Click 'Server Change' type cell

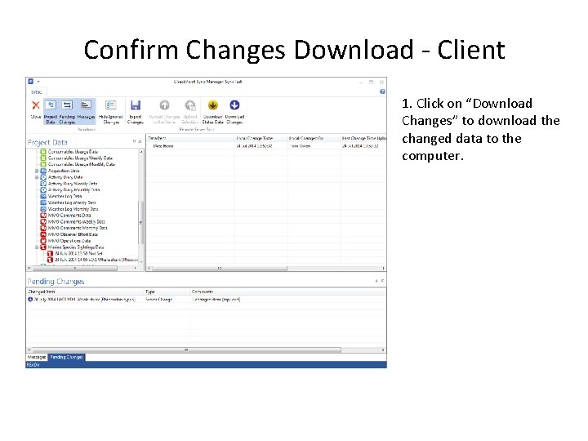pos(158,300)
